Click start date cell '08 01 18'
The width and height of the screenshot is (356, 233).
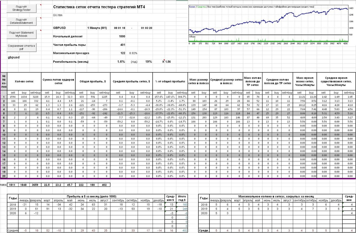(119, 28)
